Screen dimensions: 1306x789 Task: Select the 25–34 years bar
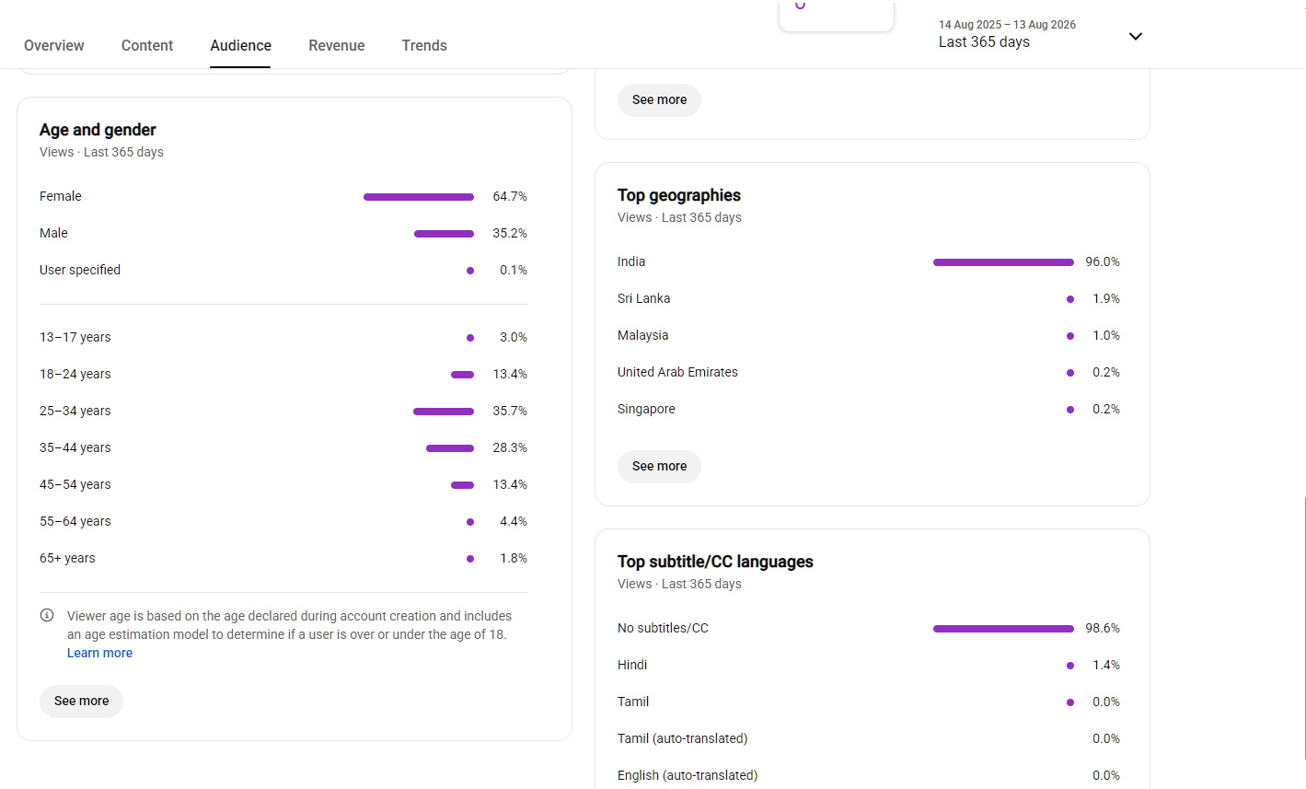tap(444, 412)
